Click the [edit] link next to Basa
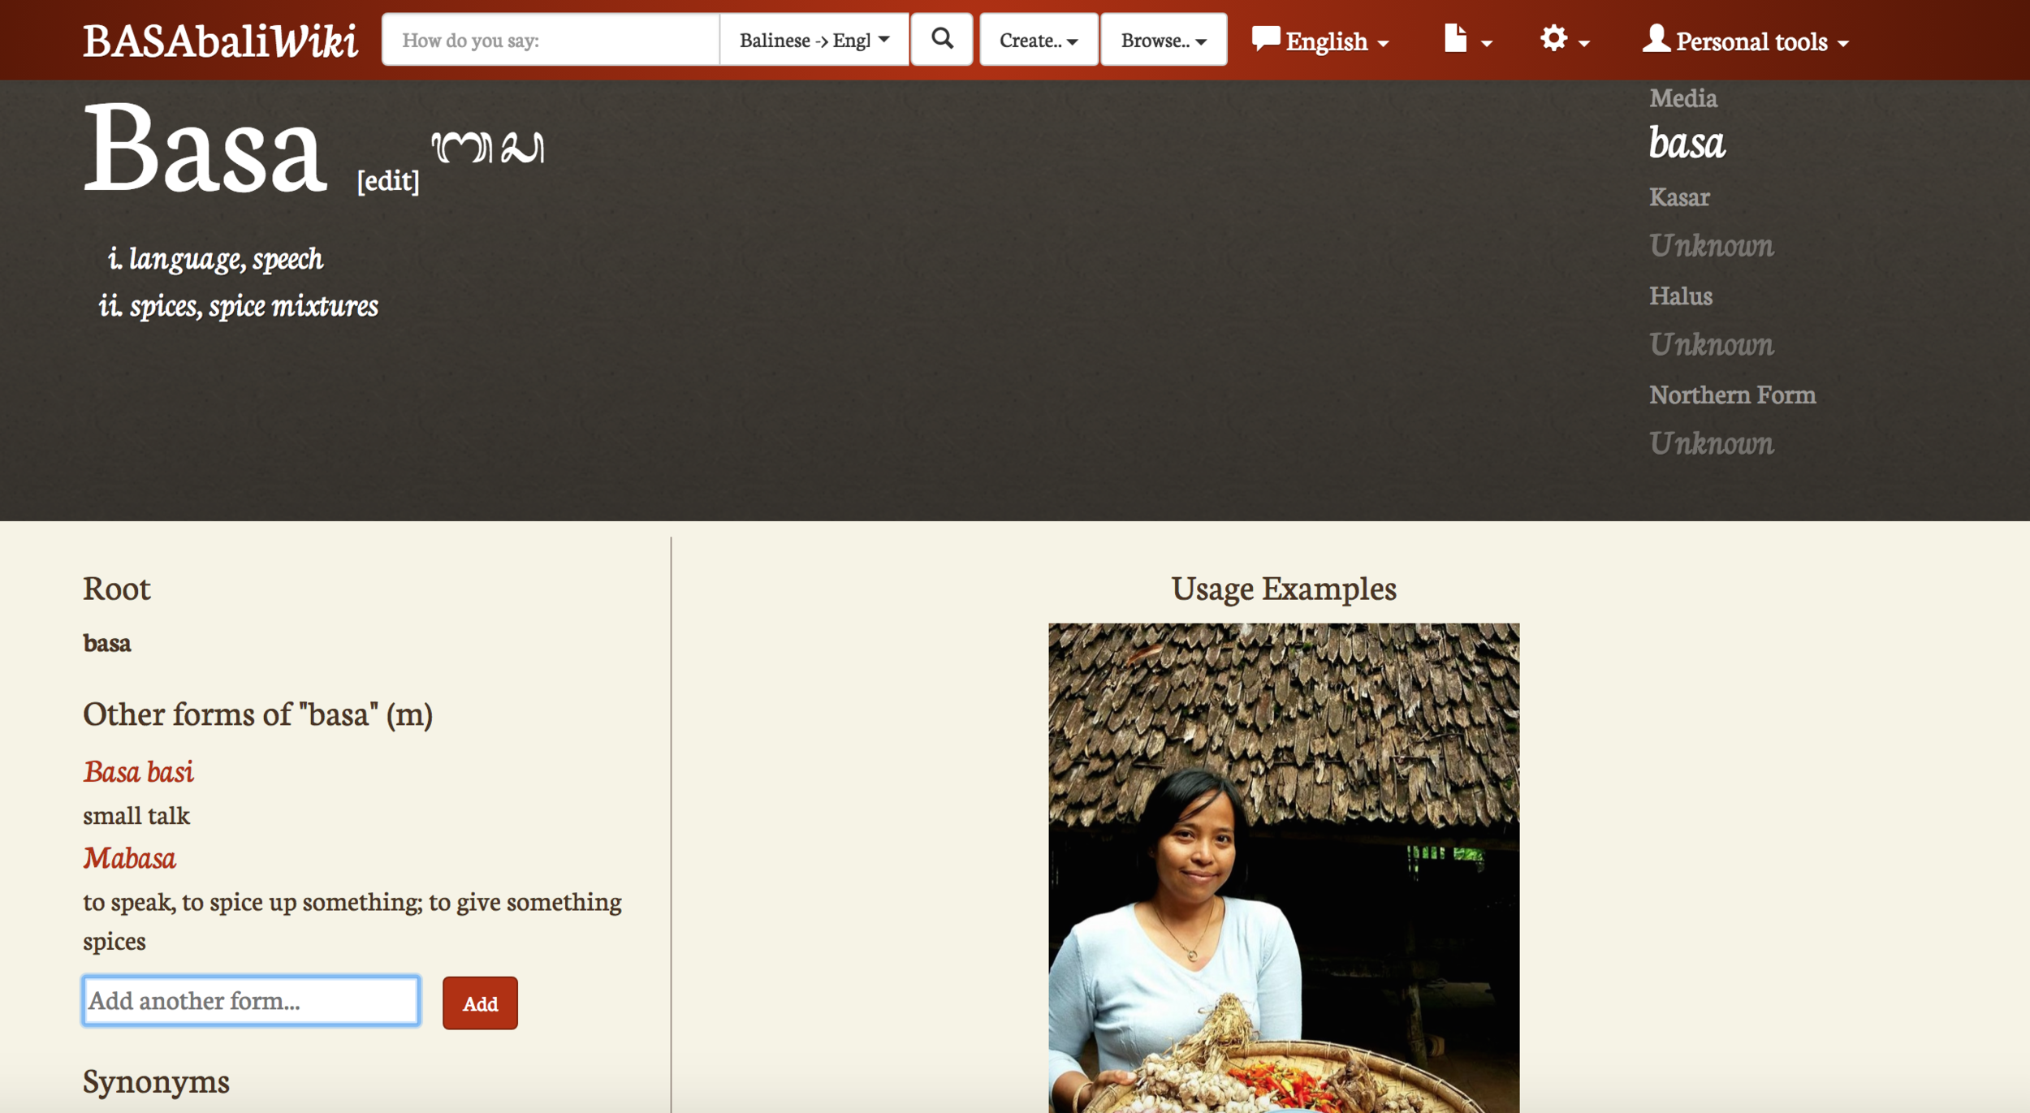 click(x=388, y=180)
